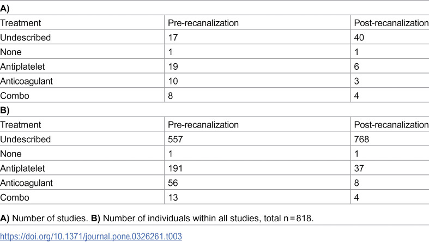Click the Anticoagulant cell value 56
This screenshot has height=242, width=429.
point(173,183)
